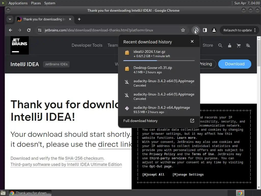Click the Privacy Policy link
The width and height of the screenshot is (261, 196).
pyautogui.click(x=162, y=154)
